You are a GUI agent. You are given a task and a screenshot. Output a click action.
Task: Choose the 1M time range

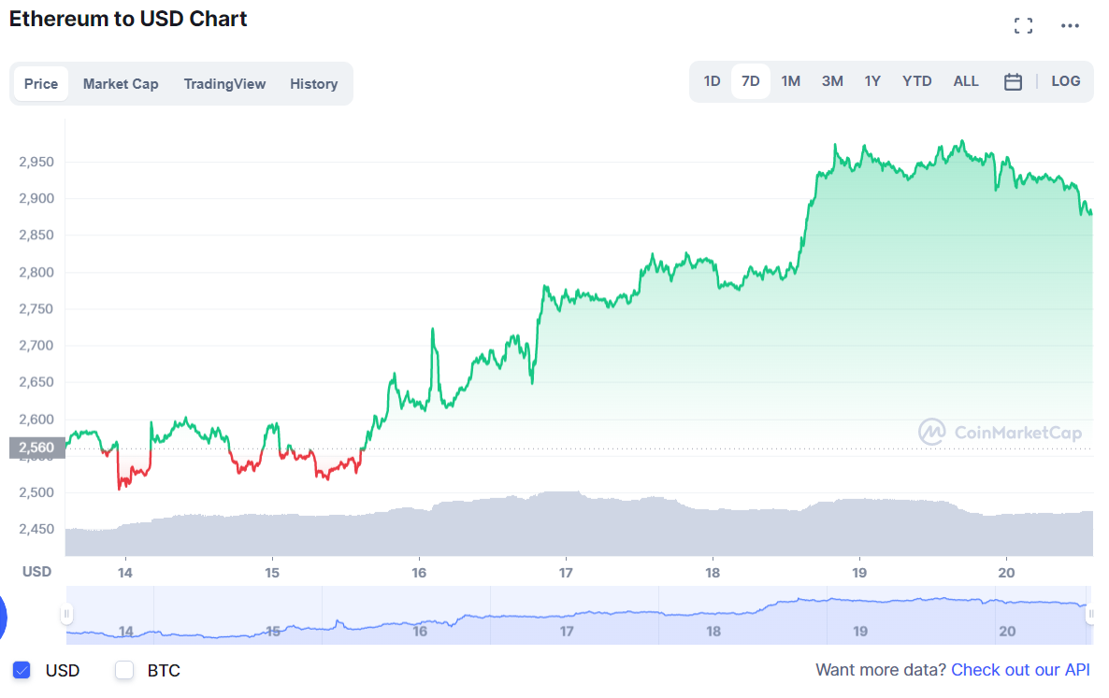[x=790, y=81]
